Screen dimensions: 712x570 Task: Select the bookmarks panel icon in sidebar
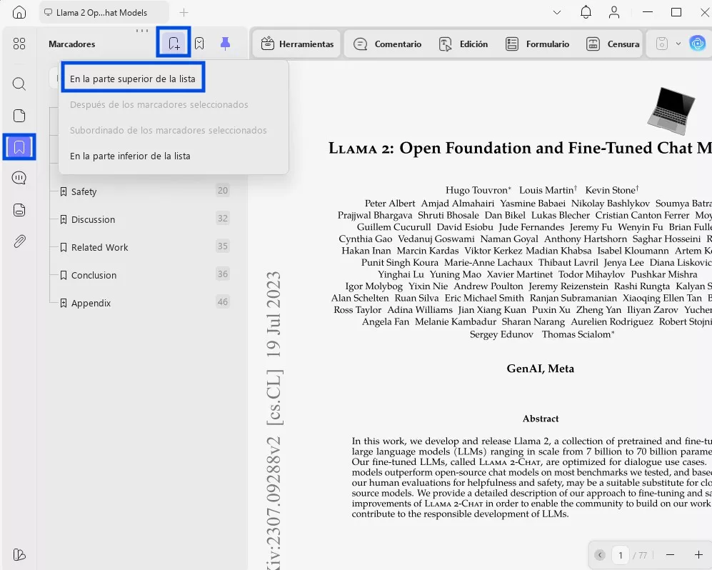point(19,146)
